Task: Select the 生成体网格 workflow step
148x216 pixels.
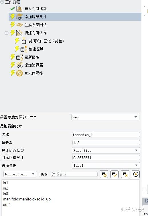Action: pos(33,73)
